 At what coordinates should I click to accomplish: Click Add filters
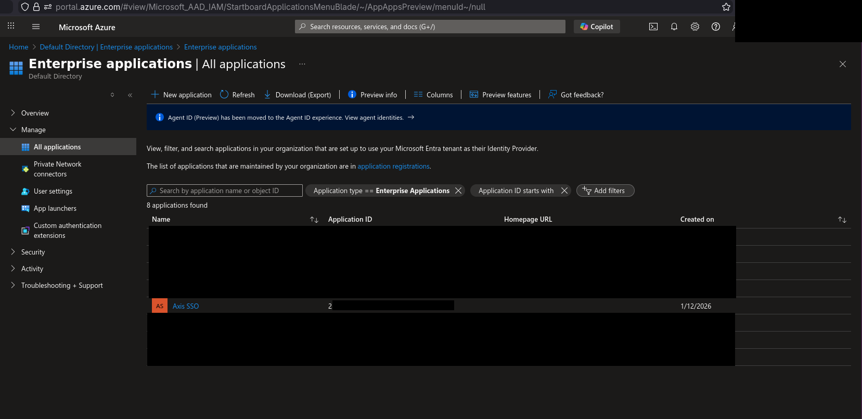(x=605, y=191)
